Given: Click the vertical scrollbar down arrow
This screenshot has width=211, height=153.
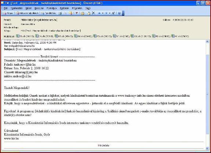Looking at the screenshot, I should point(207,148).
